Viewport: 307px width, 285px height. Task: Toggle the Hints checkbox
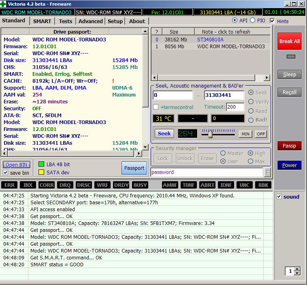(272, 21)
